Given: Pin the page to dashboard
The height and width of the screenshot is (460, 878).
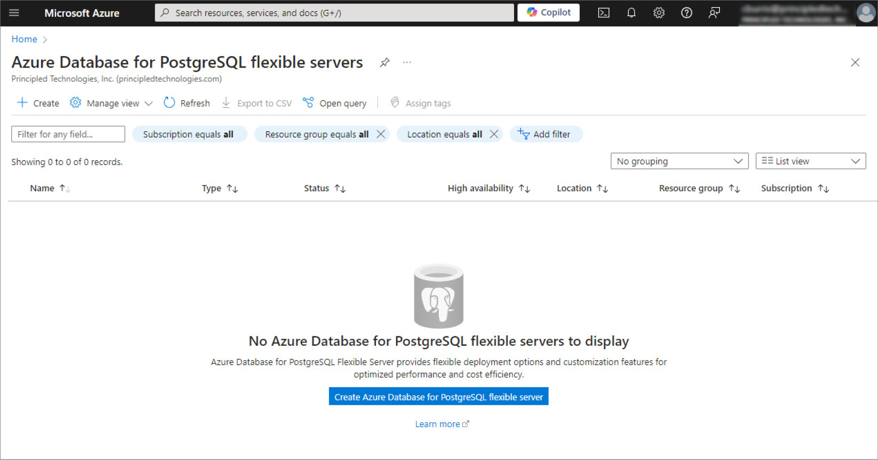Looking at the screenshot, I should pyautogui.click(x=384, y=63).
